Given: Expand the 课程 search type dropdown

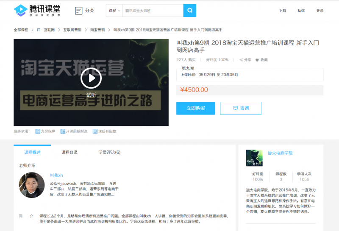Looking at the screenshot, I should pos(114,11).
